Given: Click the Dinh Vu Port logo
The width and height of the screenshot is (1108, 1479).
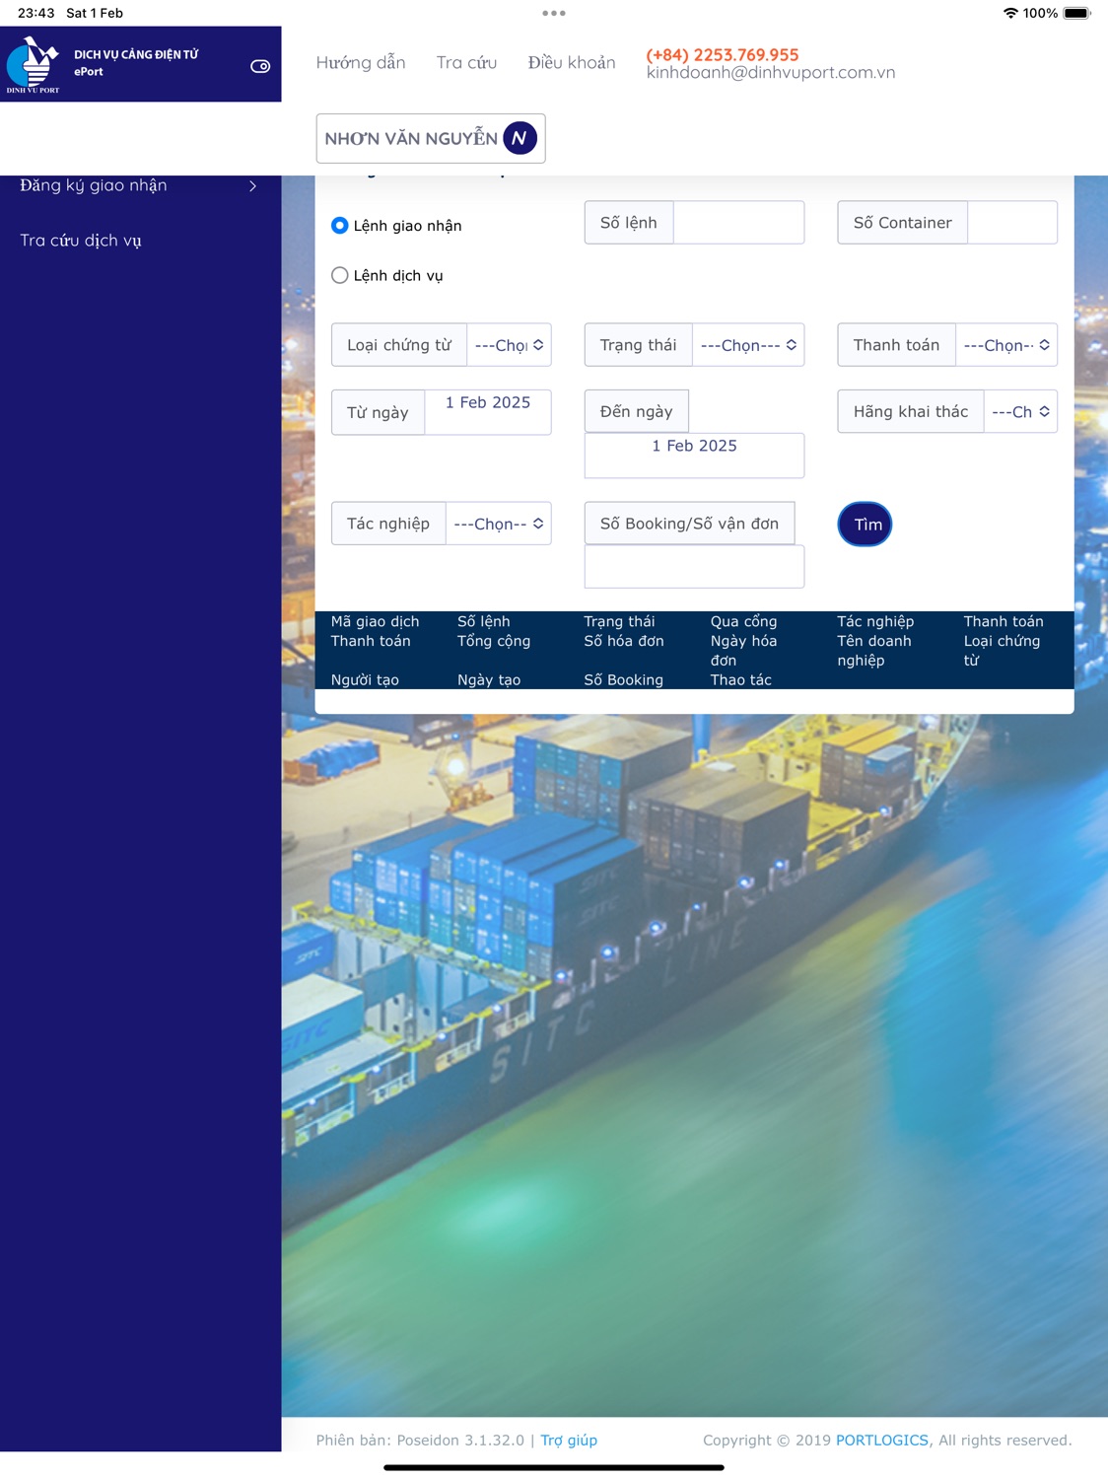Looking at the screenshot, I should 33,65.
